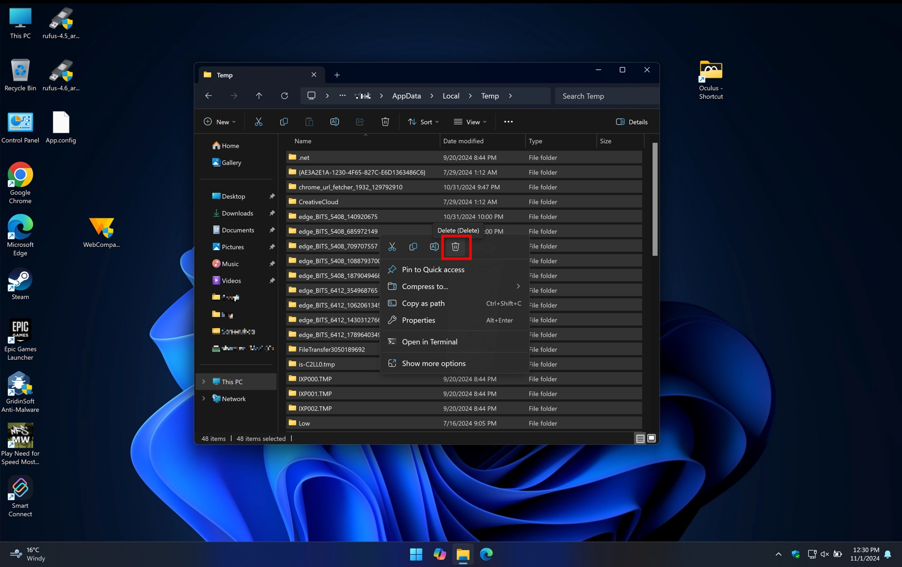Open the Sort dropdown
Viewport: 902px width, 567px height.
[423, 121]
